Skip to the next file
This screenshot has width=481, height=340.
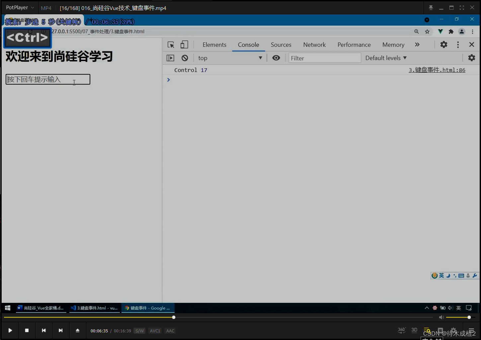(60, 330)
